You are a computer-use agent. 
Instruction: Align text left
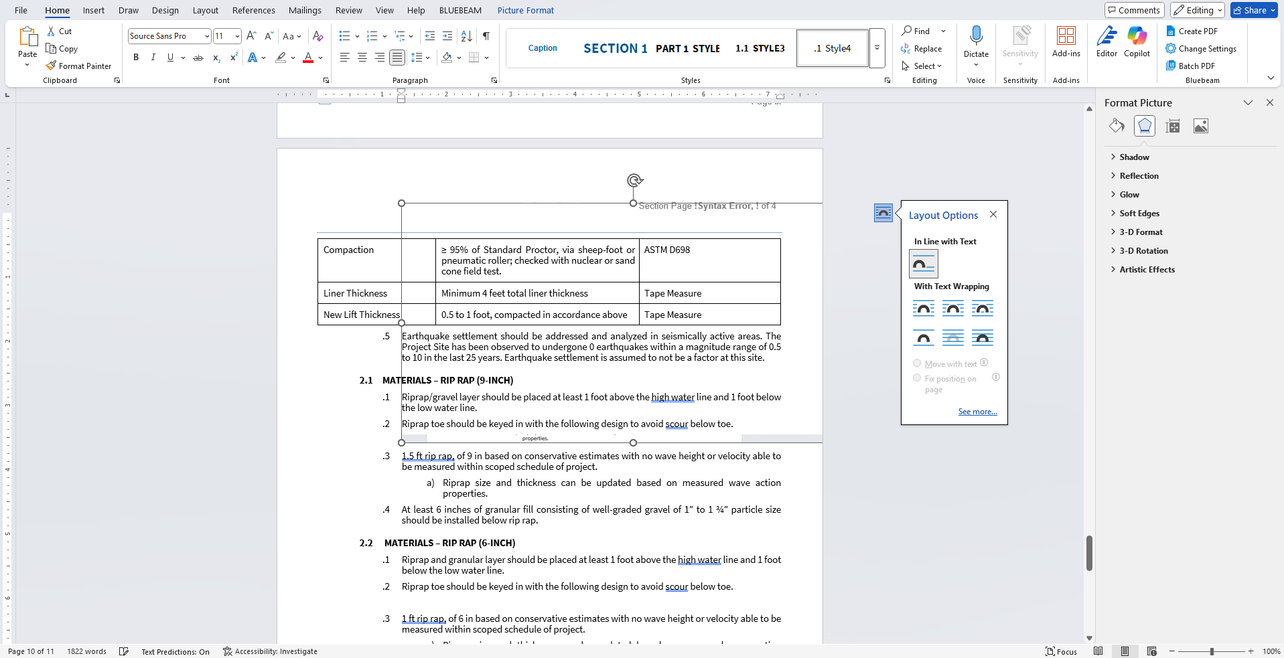coord(345,58)
